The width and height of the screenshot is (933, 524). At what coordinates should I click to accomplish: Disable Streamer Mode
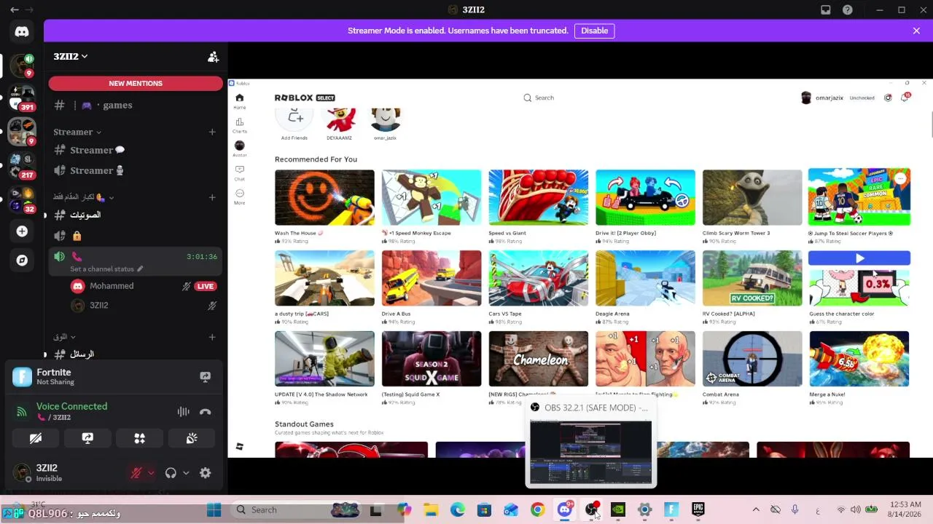tap(594, 31)
